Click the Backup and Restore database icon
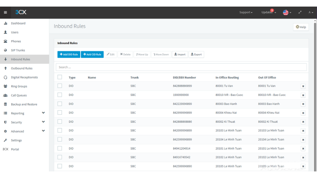The height and width of the screenshot is (178, 317). [x=6, y=104]
